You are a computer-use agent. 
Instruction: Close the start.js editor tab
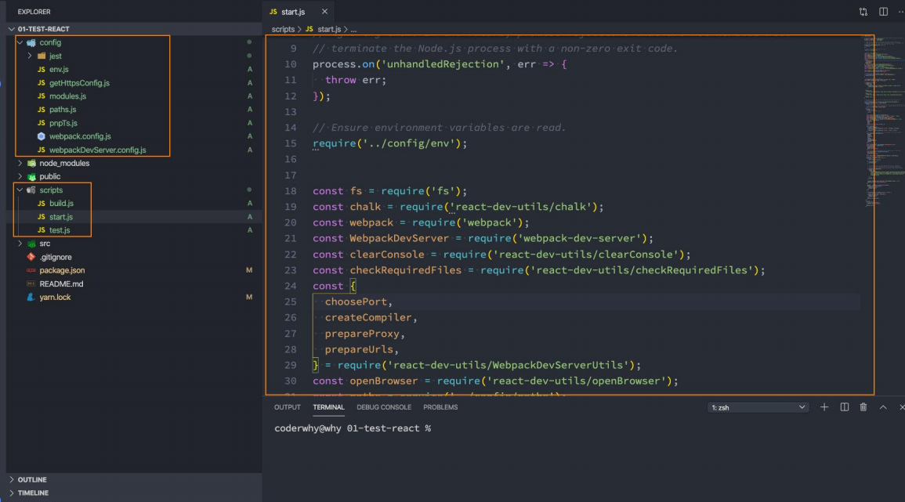point(324,12)
